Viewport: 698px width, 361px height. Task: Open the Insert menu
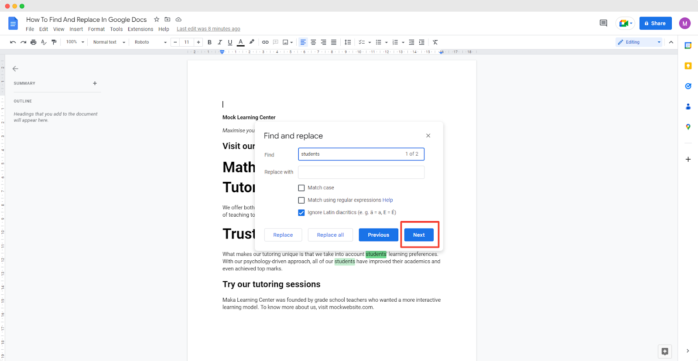76,29
